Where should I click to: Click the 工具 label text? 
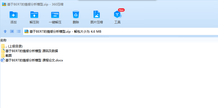(x=117, y=22)
